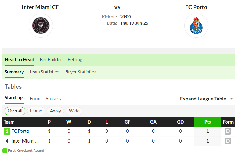Screen dimensions: 236x157
Task: Show the Streaks table tab
Action: click(x=53, y=99)
